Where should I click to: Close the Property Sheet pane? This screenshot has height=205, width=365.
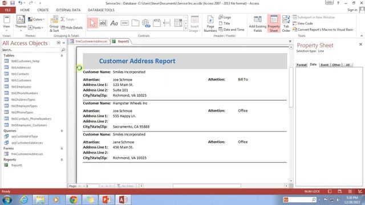360,44
